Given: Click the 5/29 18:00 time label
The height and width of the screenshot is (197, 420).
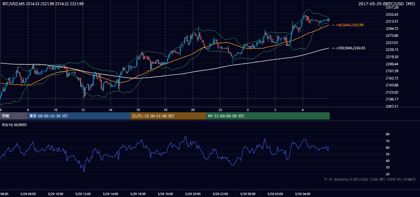Looking at the screenshot, I should coord(165,194).
